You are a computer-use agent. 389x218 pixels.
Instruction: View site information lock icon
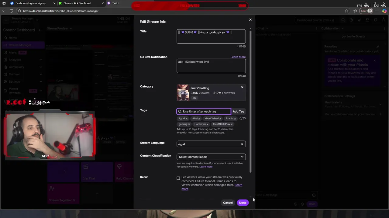pyautogui.click(x=19, y=11)
